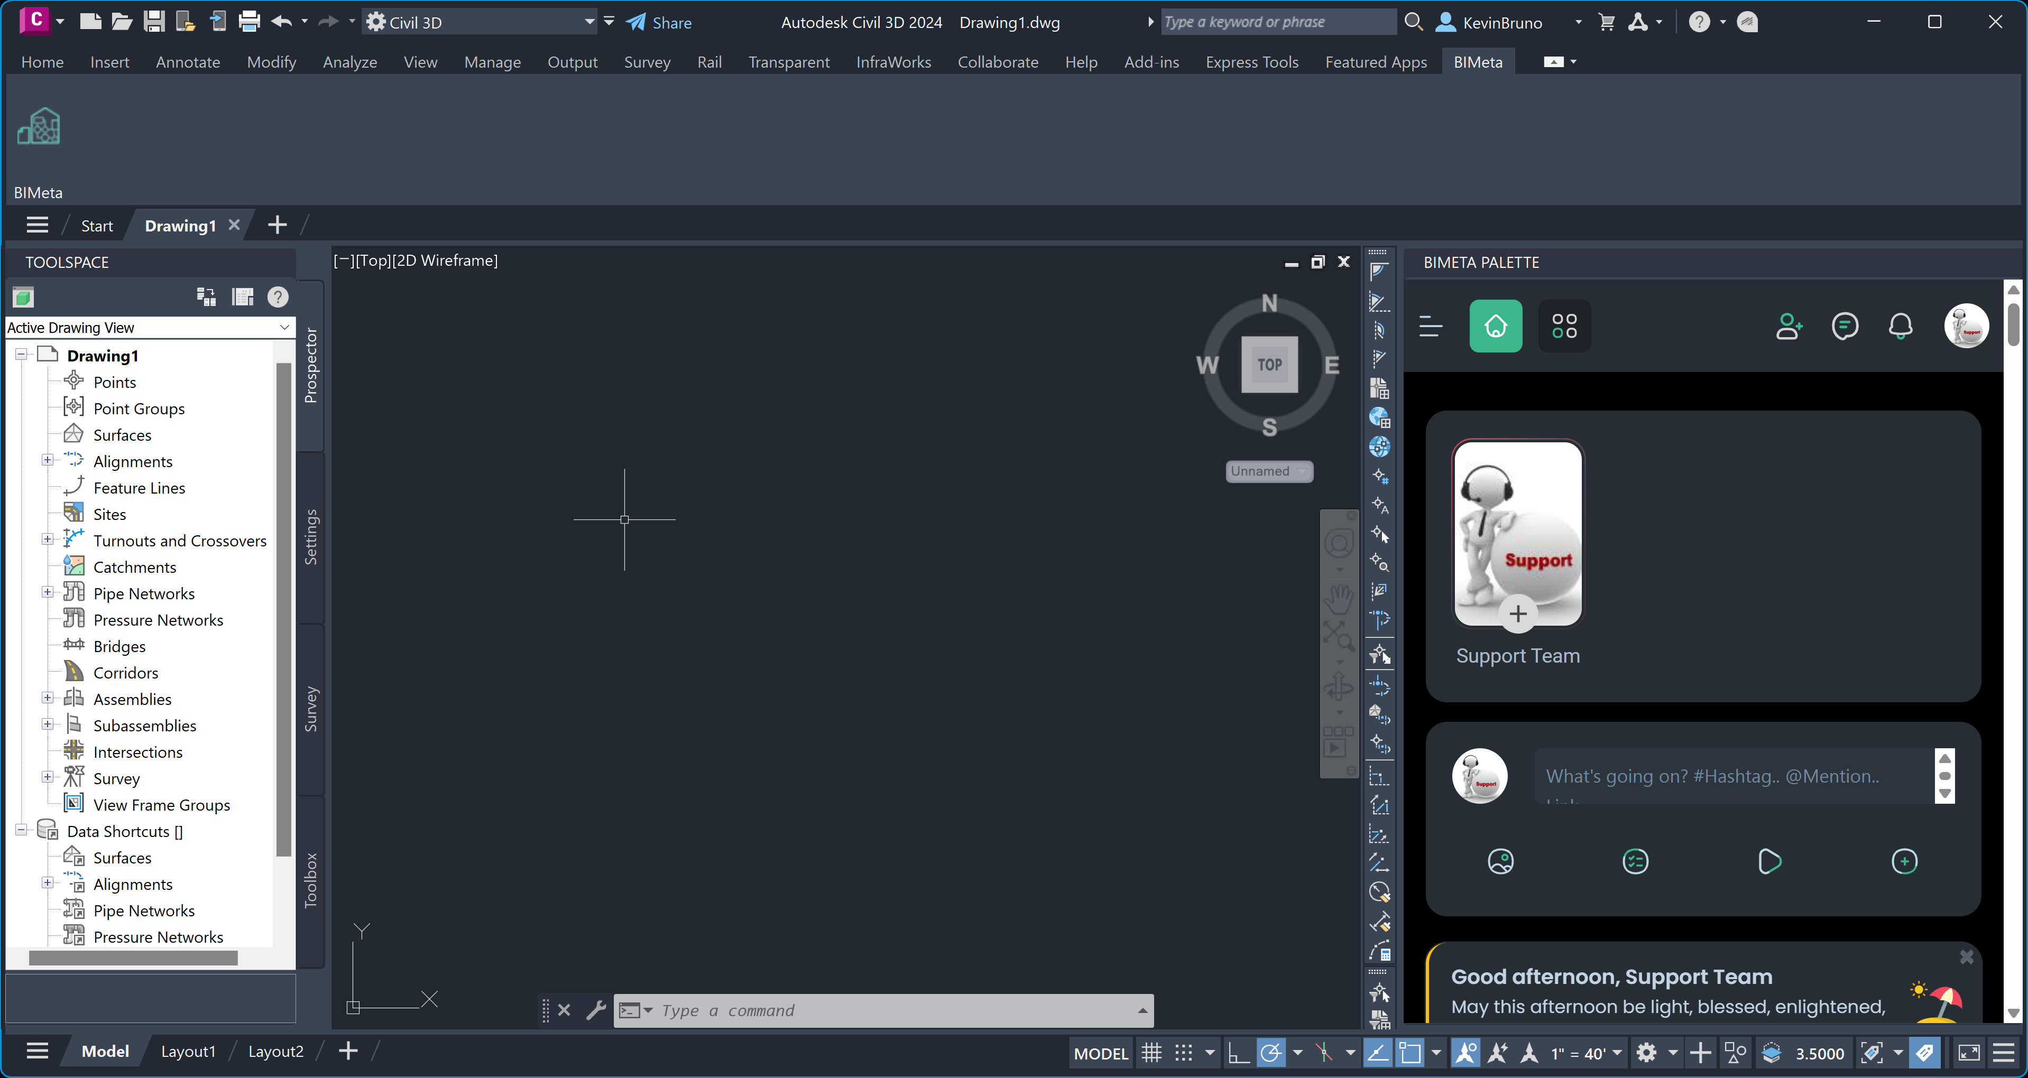Open command line customize wrench
Viewport: 2028px width, 1078px height.
(596, 1009)
